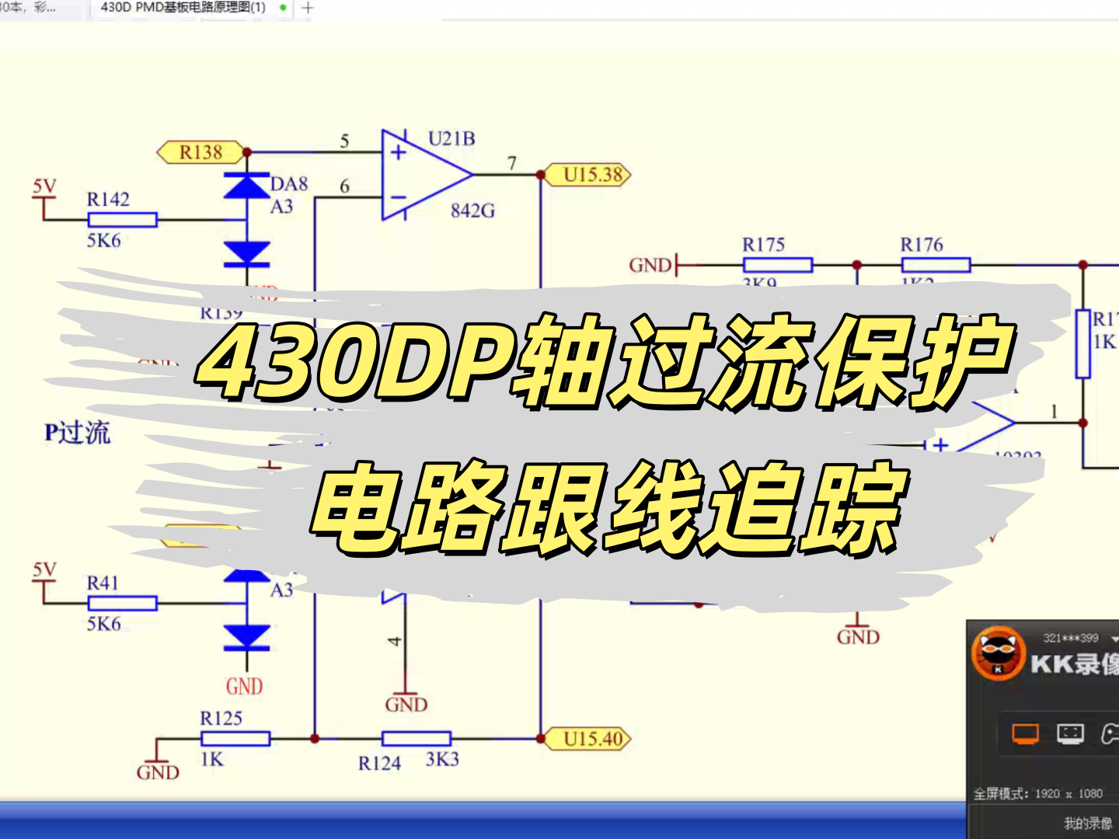The image size is (1119, 839).
Task: Click the 全屏模式: 1920 x 1080 text
Action: pyautogui.click(x=1038, y=793)
